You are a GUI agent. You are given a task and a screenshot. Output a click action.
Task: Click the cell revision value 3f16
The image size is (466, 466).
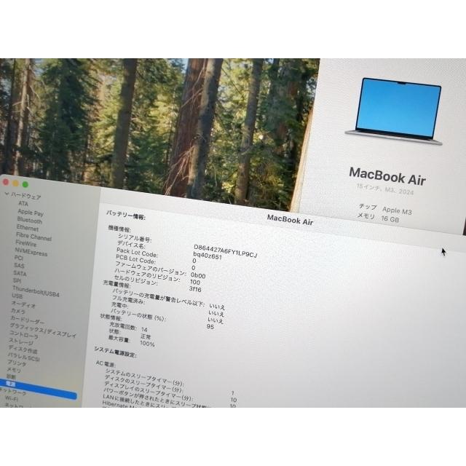tap(195, 289)
